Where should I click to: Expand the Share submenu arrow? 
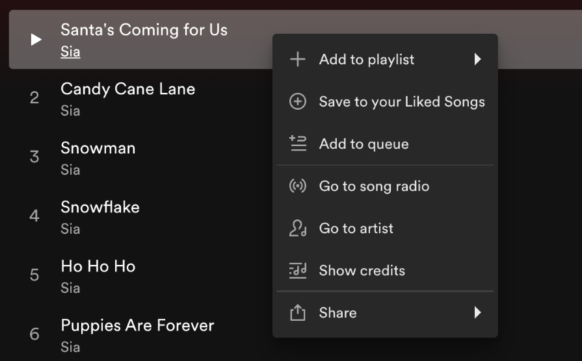pos(477,313)
